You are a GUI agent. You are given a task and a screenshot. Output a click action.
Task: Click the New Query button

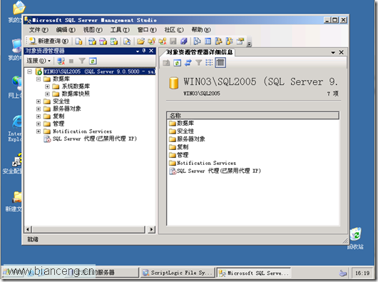coord(49,41)
